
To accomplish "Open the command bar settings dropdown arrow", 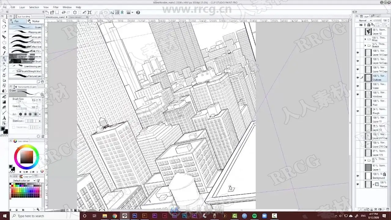I will (132, 13).
